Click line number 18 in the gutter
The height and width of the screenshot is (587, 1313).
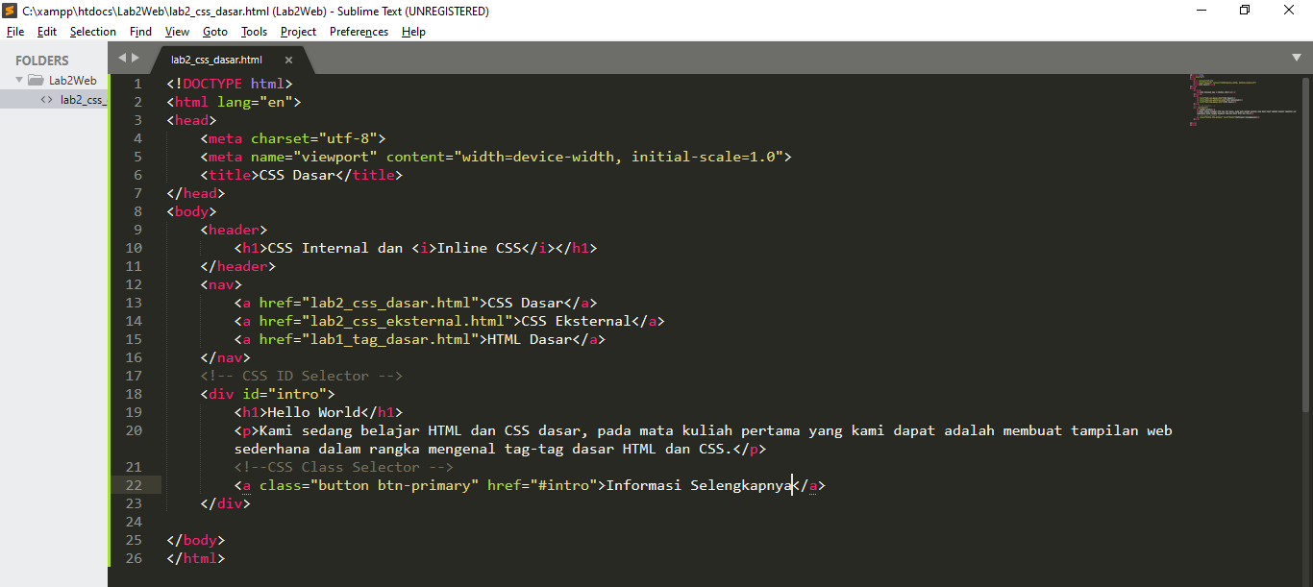(133, 394)
